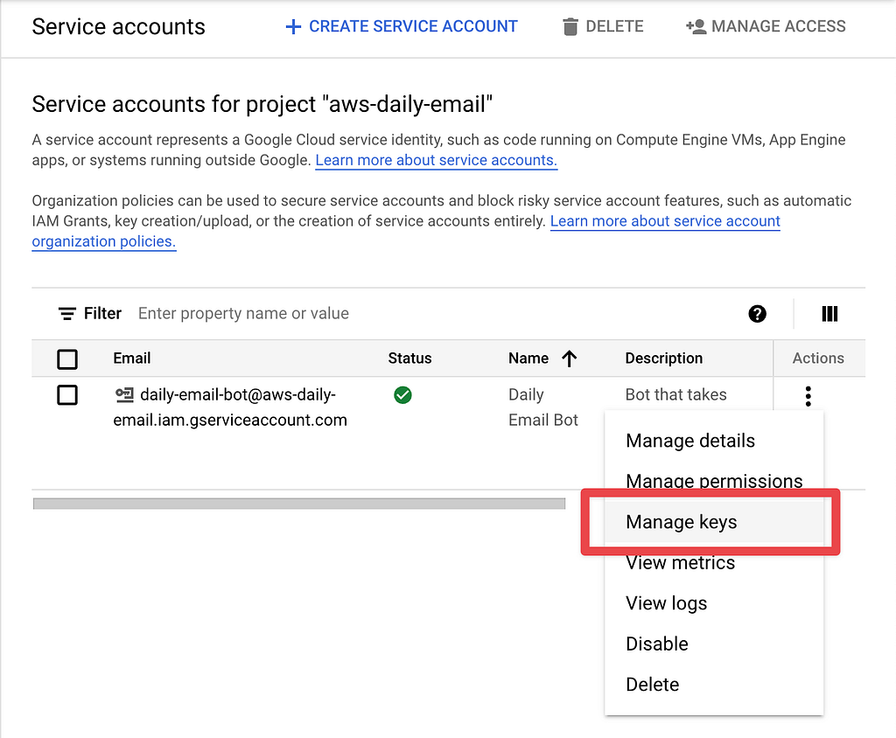Sort by the Status column header

point(409,359)
